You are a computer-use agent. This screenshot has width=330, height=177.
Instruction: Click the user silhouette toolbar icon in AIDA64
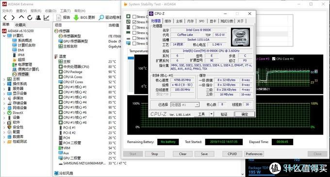click(38, 17)
